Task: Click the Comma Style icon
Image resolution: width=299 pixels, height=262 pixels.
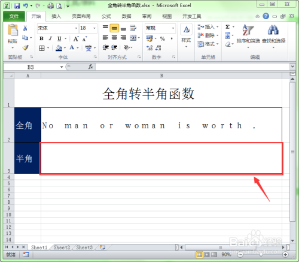Action: [172, 38]
